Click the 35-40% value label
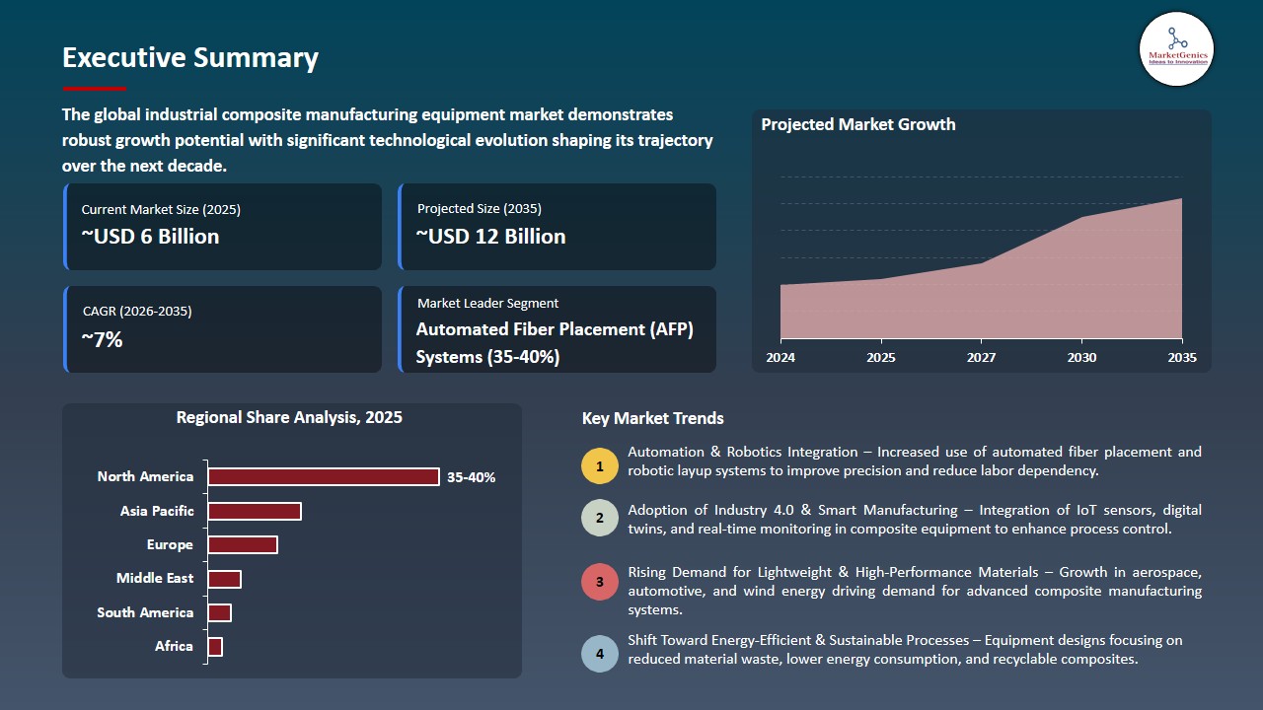The width and height of the screenshot is (1263, 710). (x=471, y=476)
